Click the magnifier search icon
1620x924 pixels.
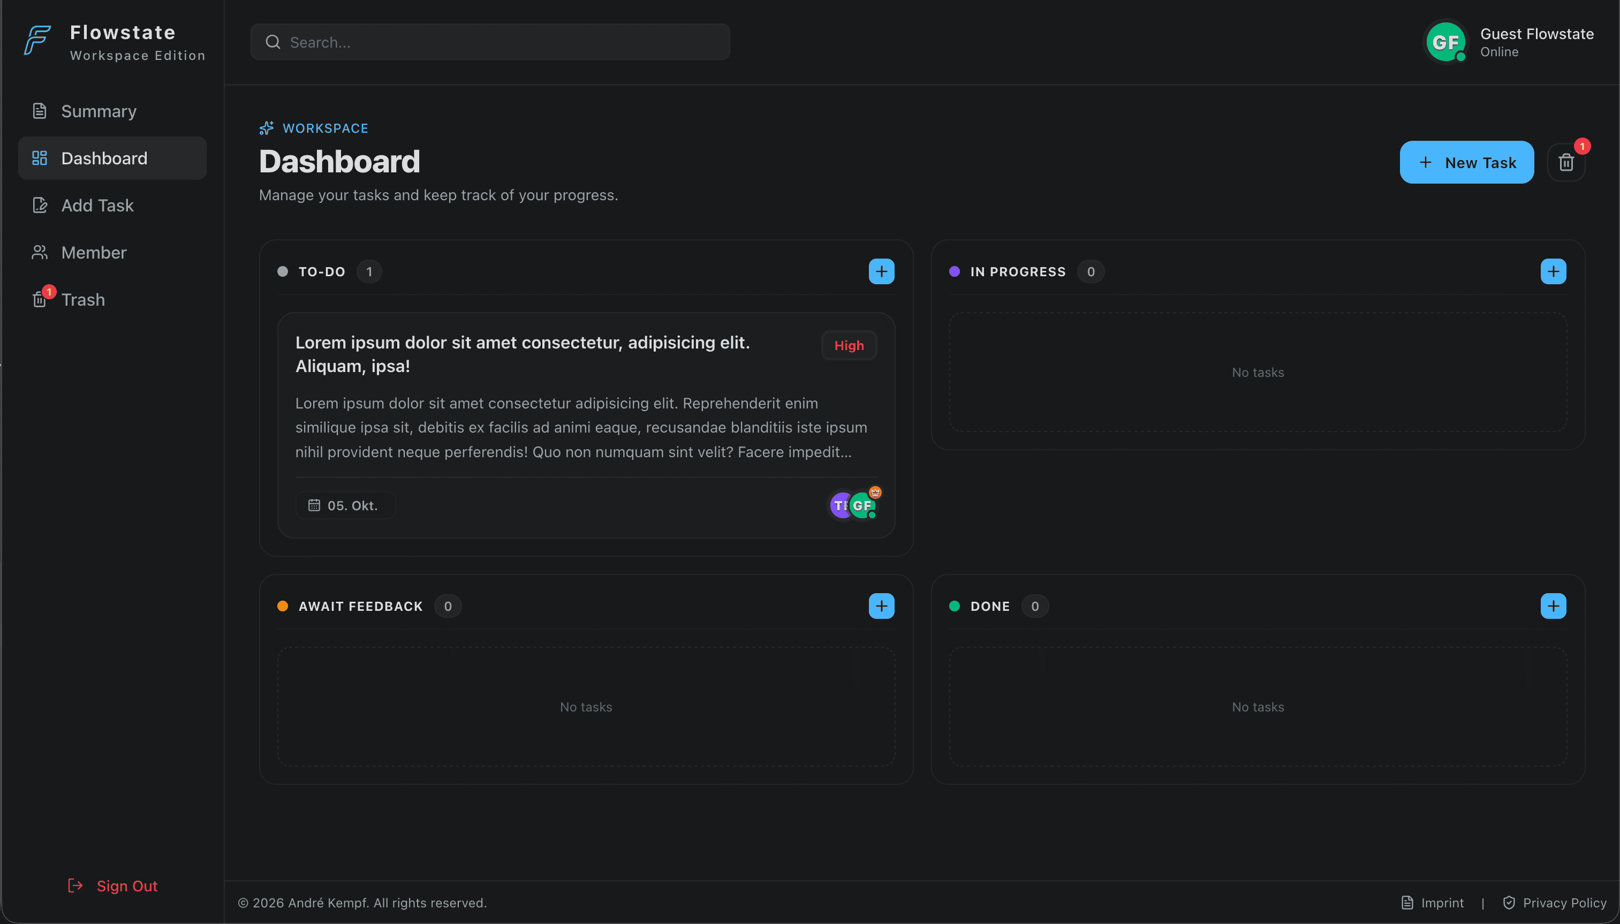point(273,42)
